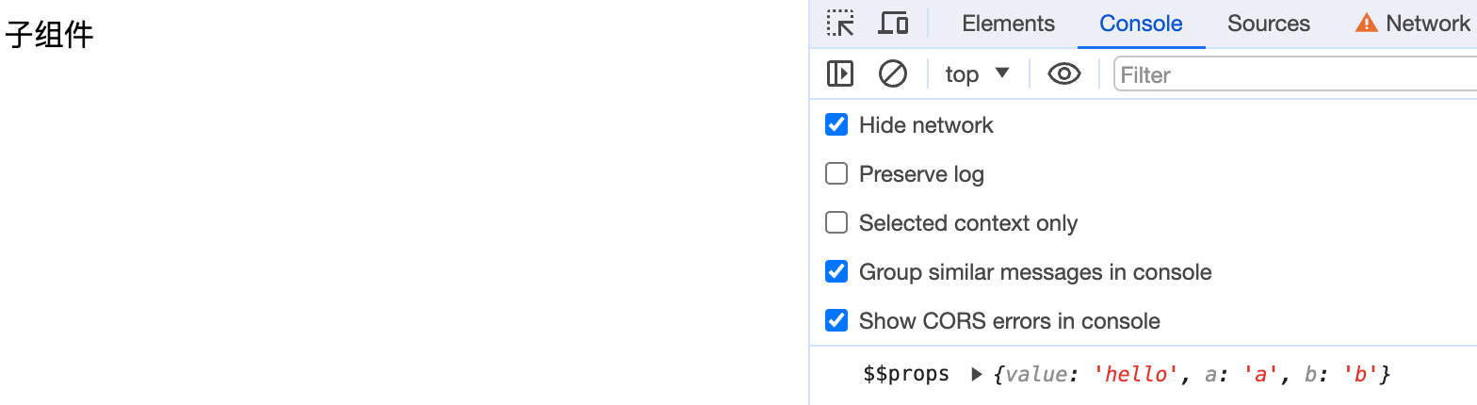This screenshot has height=405, width=1477.
Task: Clear the console with the ban icon
Action: coord(892,73)
